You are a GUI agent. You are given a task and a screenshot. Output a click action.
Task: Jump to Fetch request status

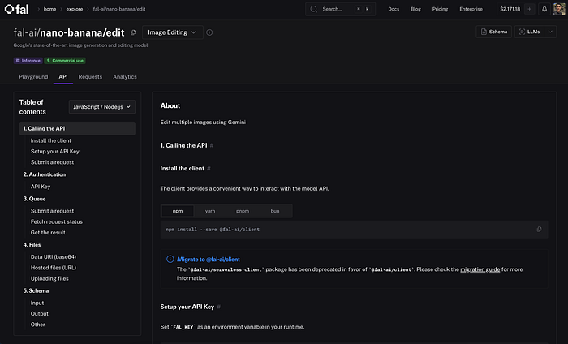tap(57, 221)
